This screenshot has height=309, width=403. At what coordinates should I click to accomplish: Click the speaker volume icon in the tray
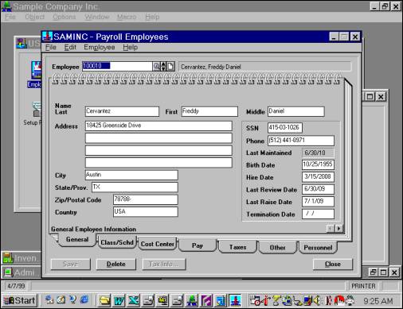tap(316, 300)
